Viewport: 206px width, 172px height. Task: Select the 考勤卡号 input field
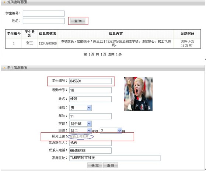tap(90, 90)
